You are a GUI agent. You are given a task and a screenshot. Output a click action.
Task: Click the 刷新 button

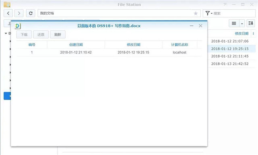58,35
